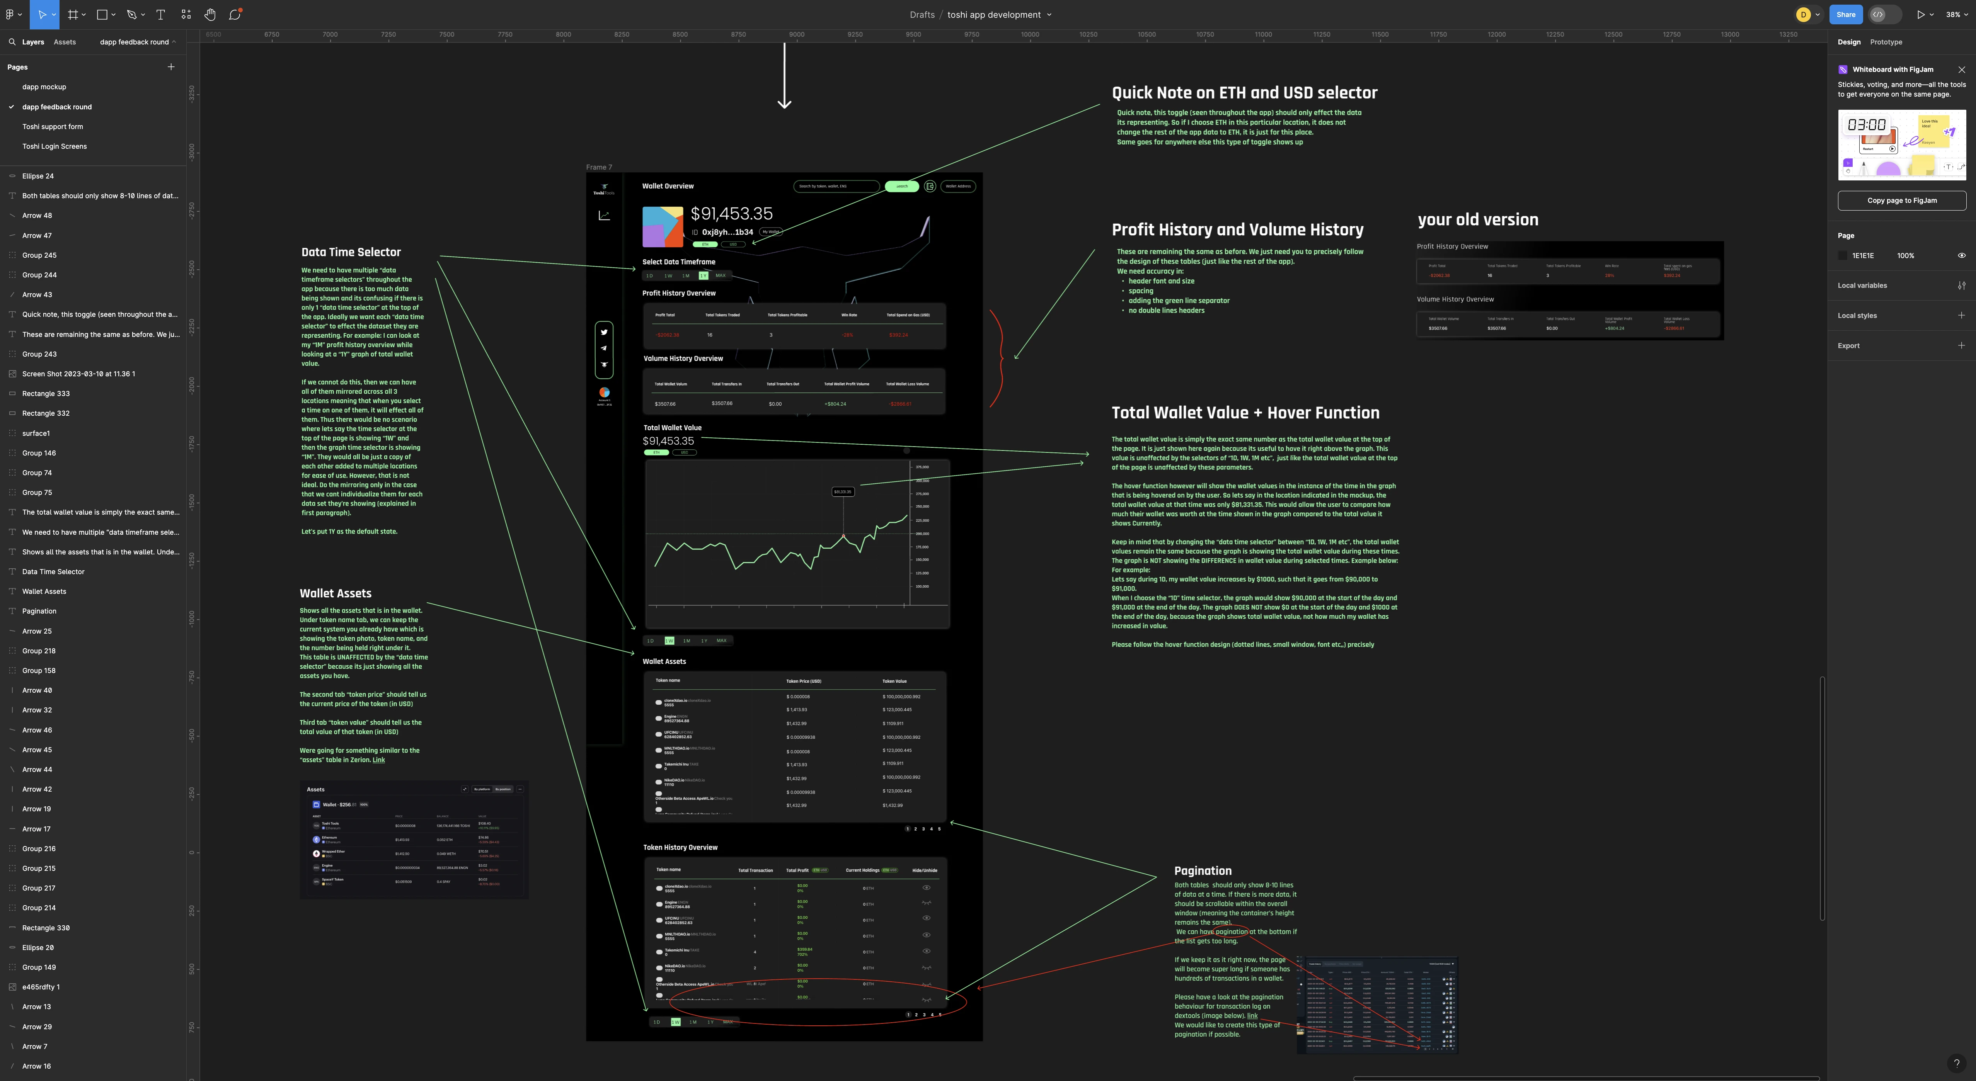Click the FigJam purple icon in promo

coord(1843,70)
